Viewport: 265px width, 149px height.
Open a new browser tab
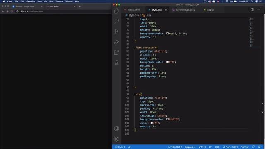pos(80,7)
